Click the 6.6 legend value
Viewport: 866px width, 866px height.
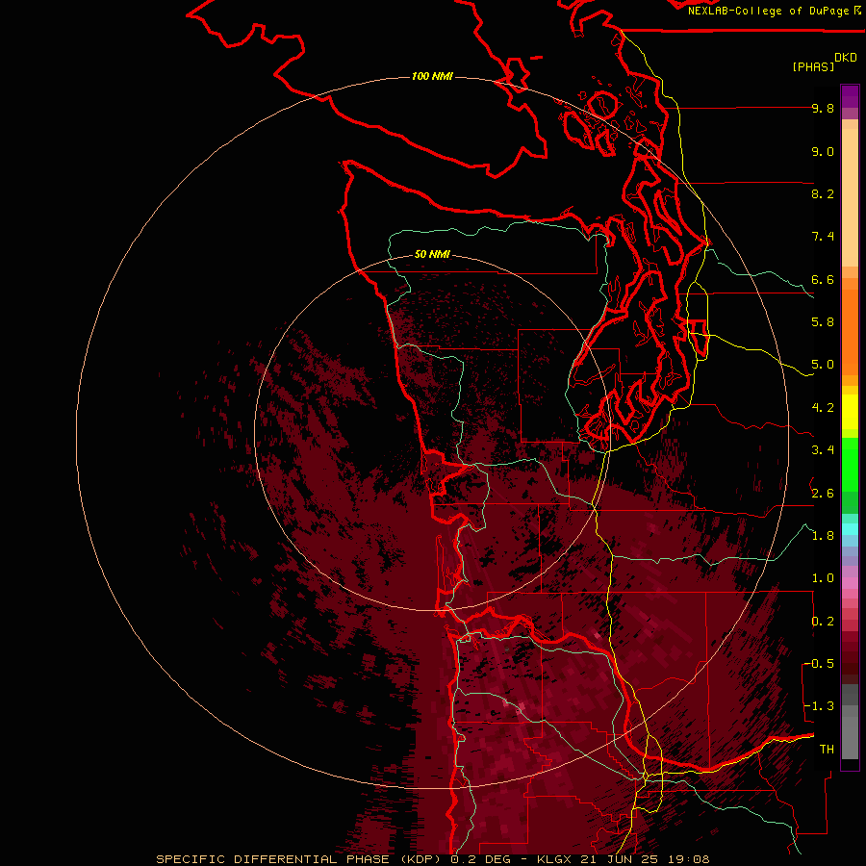click(x=823, y=279)
